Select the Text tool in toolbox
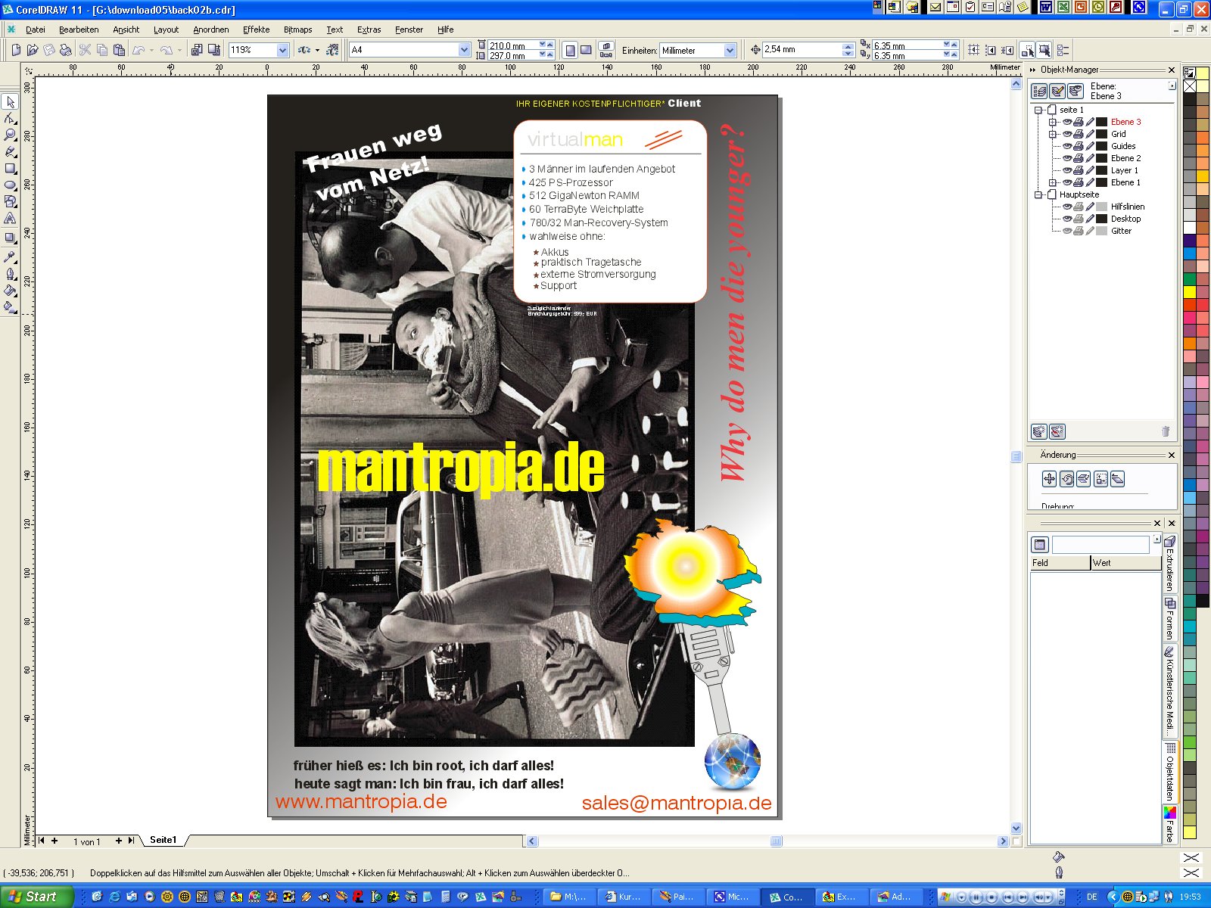Viewport: 1211px width, 908px height. [x=10, y=218]
